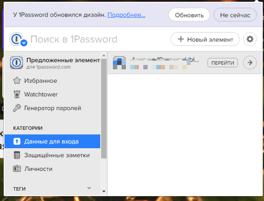This screenshot has width=264, height=201.
Task: Click the star icon beside Избранное
Action: (x=17, y=81)
